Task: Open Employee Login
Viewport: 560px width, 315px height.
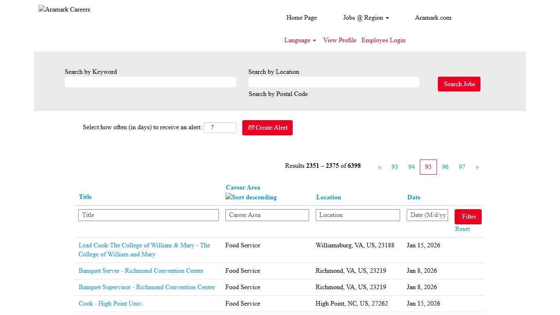Action: (383, 40)
